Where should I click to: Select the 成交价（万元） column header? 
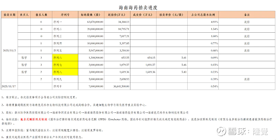point(143,15)
